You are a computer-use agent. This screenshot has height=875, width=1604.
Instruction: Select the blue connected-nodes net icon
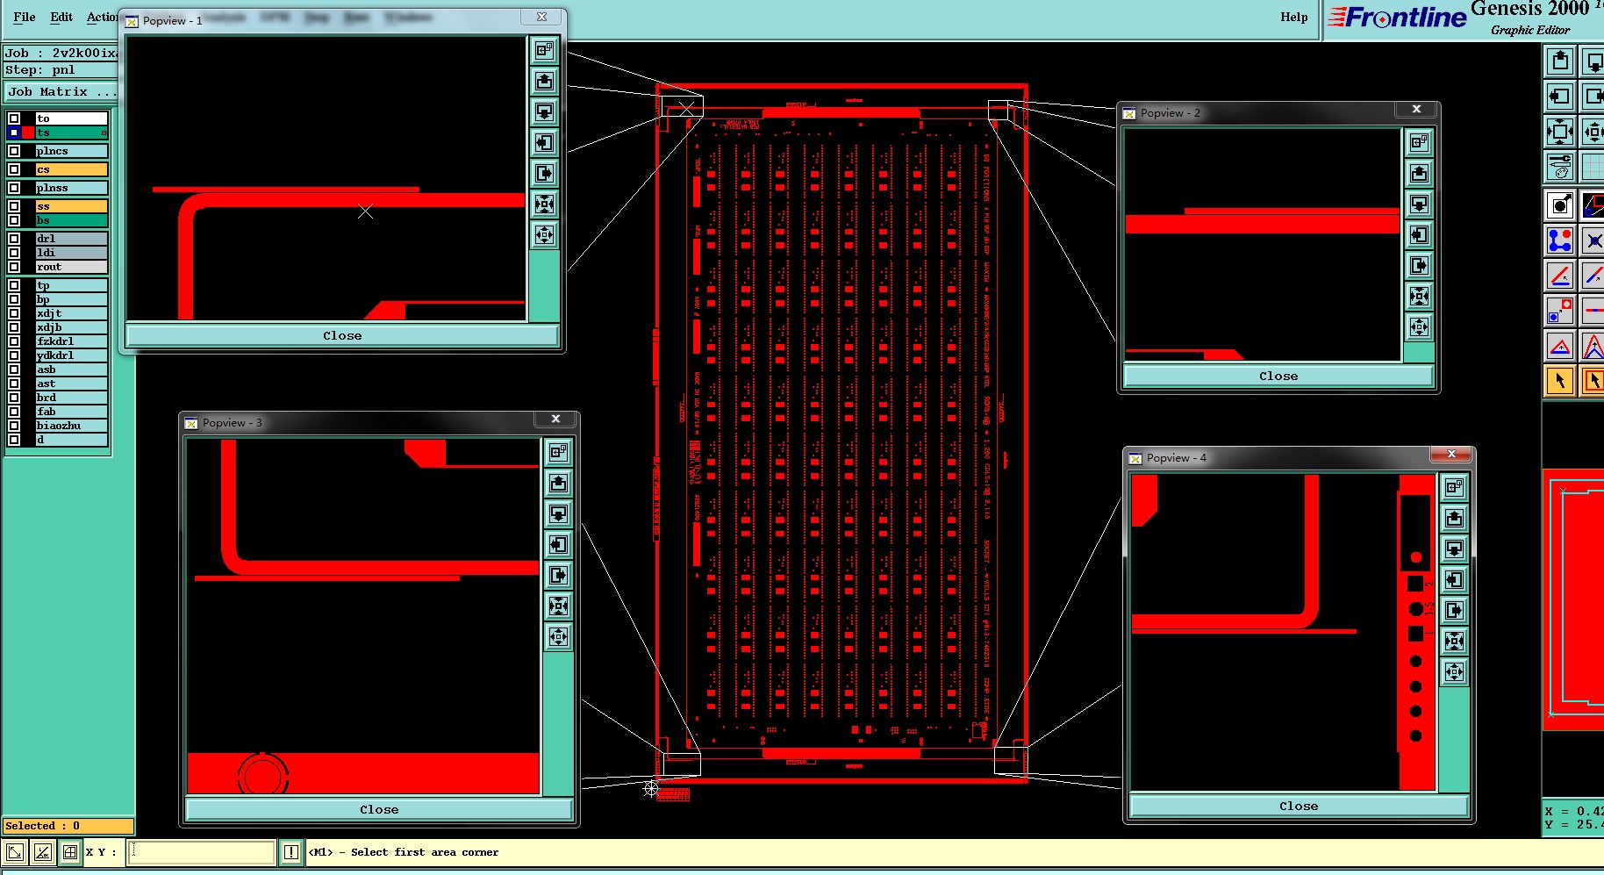click(x=1560, y=240)
